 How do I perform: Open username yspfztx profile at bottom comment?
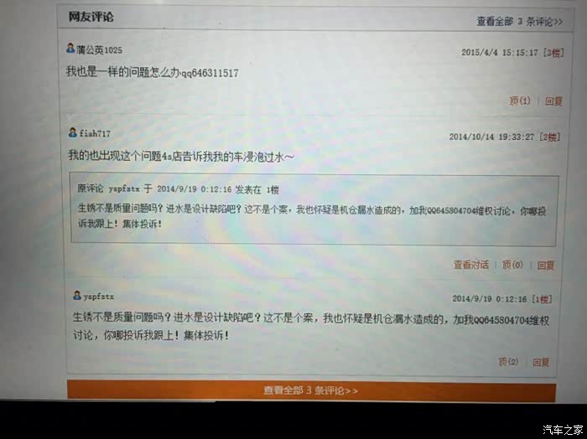98,297
